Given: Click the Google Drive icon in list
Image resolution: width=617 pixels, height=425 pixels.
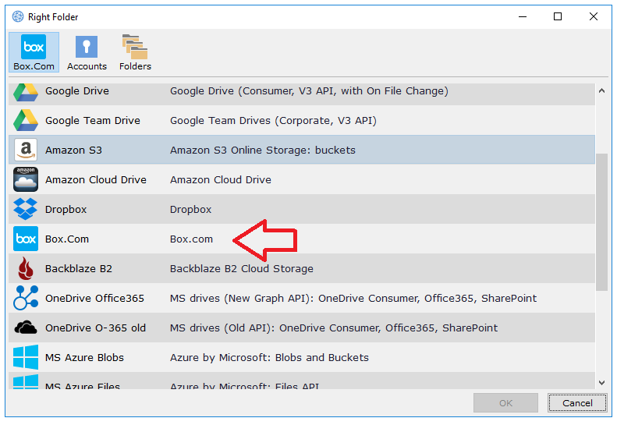Looking at the screenshot, I should pyautogui.click(x=26, y=91).
